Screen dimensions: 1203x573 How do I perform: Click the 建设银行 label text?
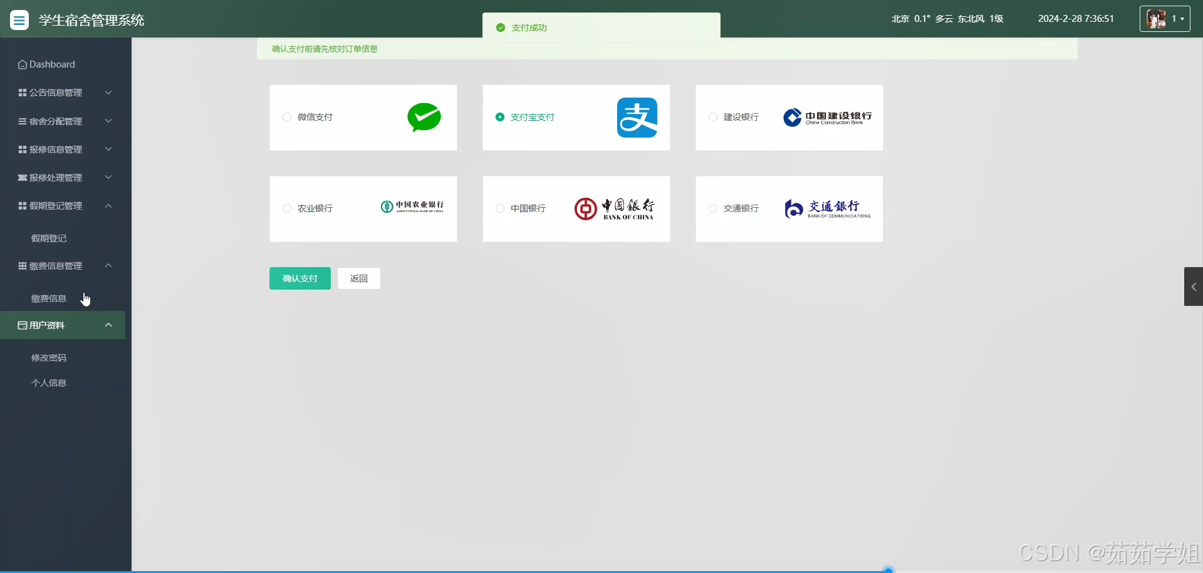tap(741, 117)
